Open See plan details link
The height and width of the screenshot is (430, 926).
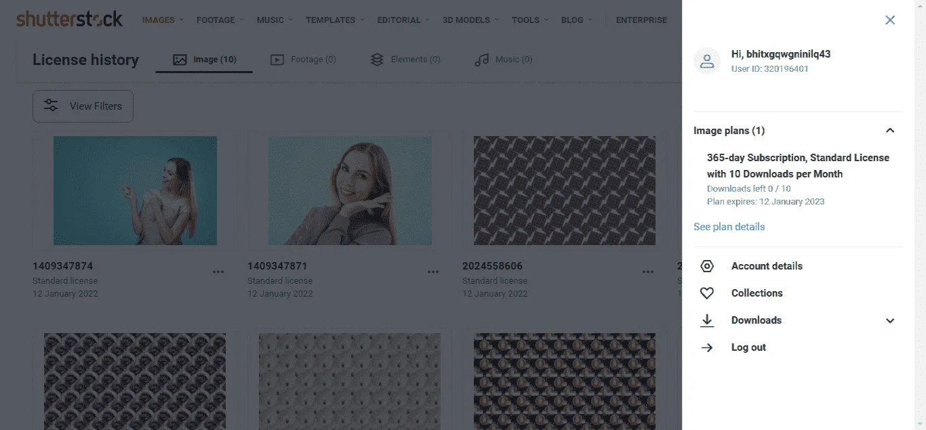729,227
